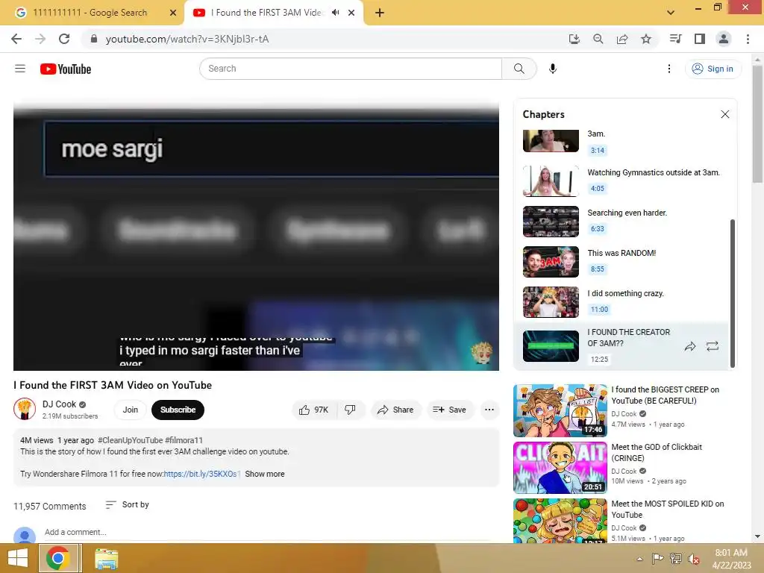This screenshot has width=764, height=573.
Task: Click the YouTube logo
Action: (66, 69)
